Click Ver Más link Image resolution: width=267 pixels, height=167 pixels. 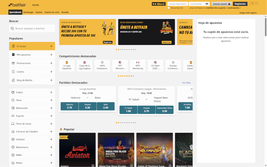point(186,83)
